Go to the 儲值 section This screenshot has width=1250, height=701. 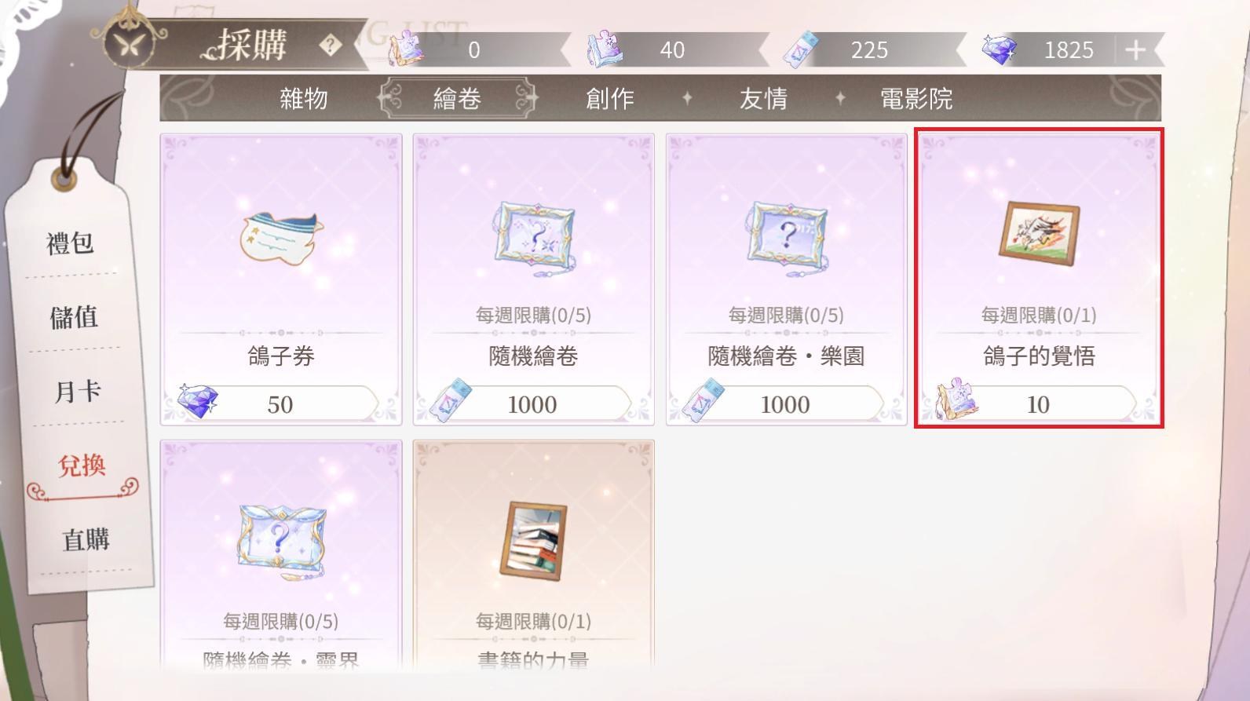(74, 317)
